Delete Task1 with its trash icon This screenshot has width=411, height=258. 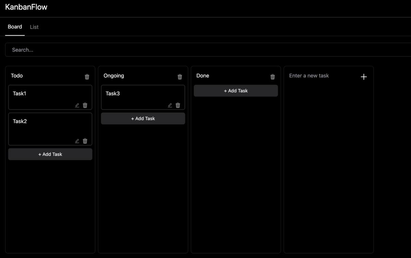click(x=85, y=105)
